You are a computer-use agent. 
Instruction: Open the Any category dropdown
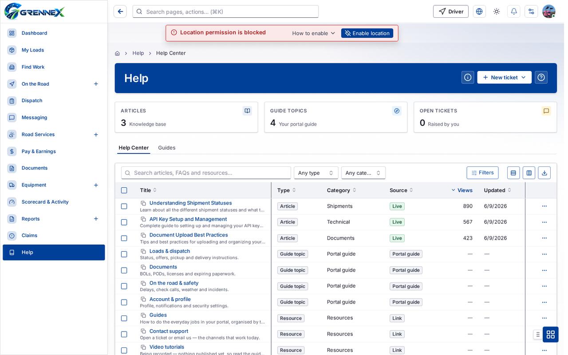tap(363, 173)
